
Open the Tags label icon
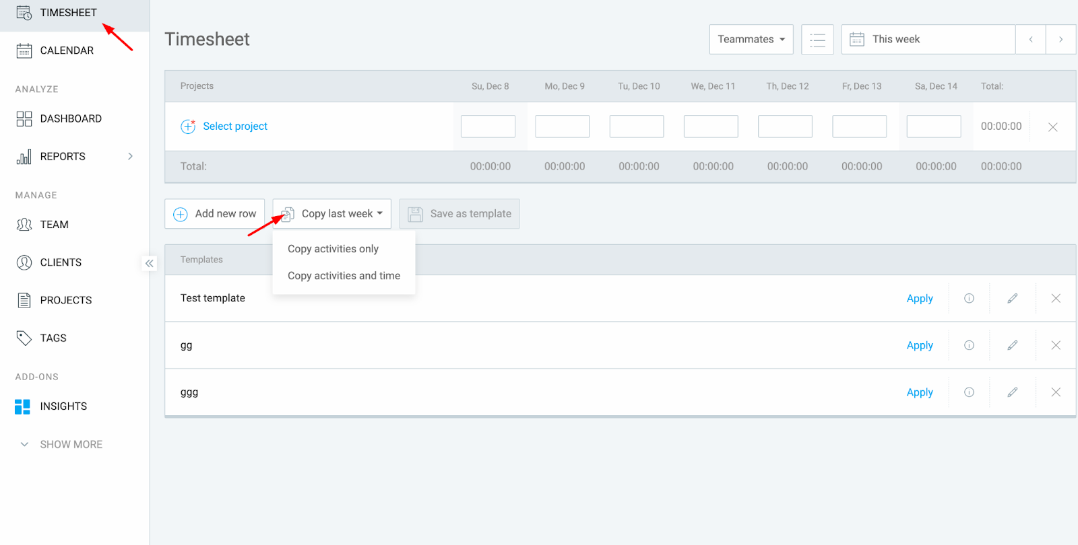[24, 338]
